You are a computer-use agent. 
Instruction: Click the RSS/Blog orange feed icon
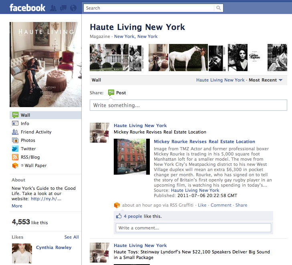(15, 157)
